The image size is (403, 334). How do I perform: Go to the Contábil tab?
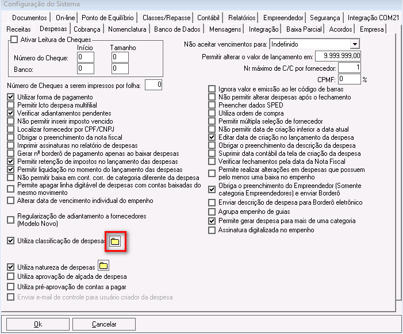[x=208, y=18]
